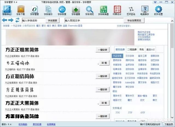This screenshot has height=127, width=175.
Task: Filter by .TTF file format
Action: [x=130, y=112]
